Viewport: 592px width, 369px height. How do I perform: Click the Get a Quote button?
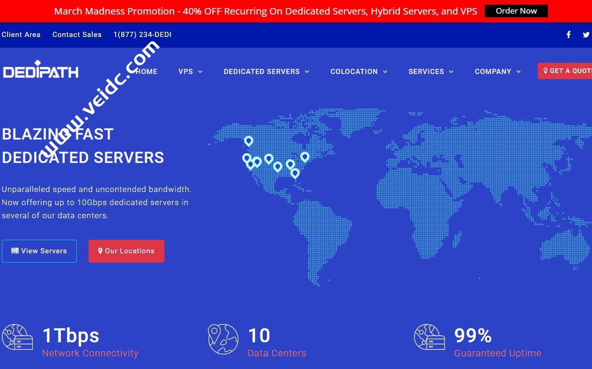(565, 71)
